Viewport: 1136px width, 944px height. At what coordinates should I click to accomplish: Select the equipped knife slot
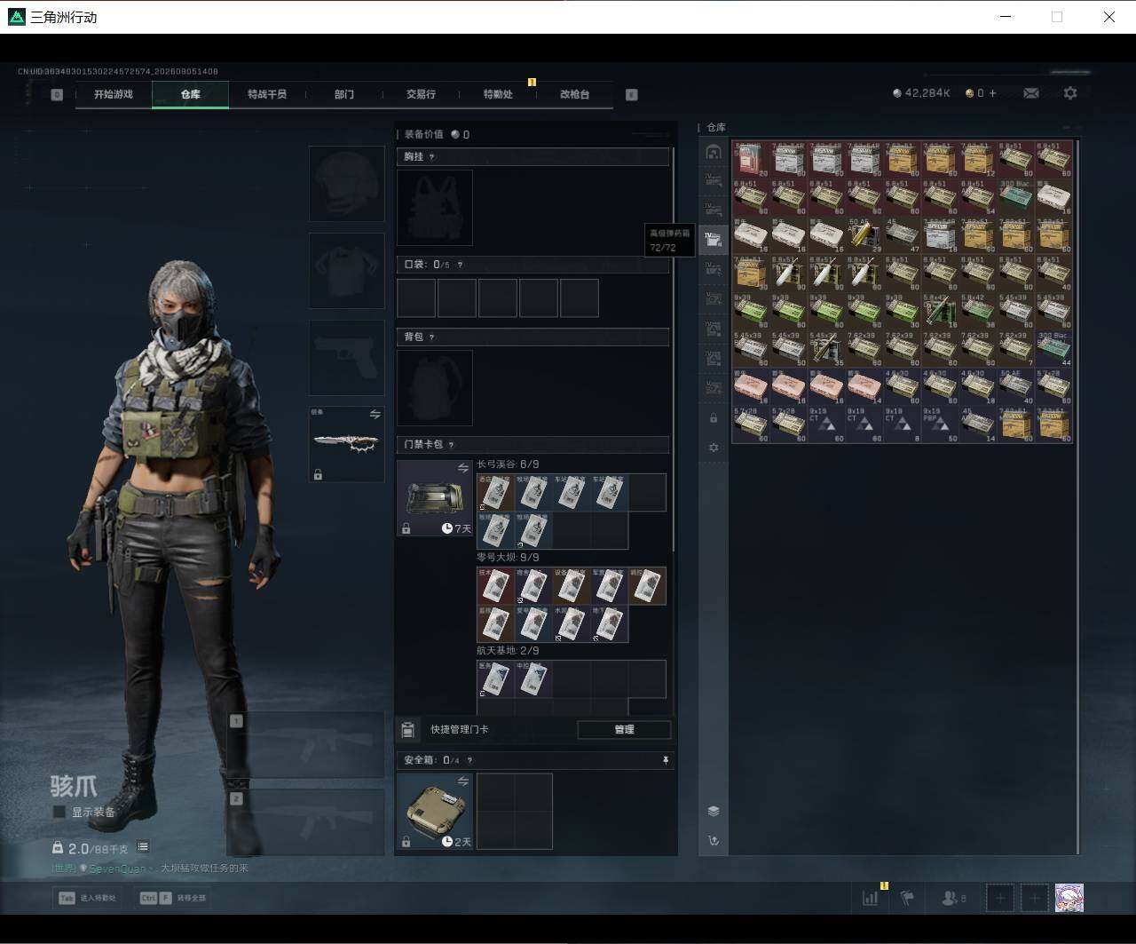coord(346,444)
